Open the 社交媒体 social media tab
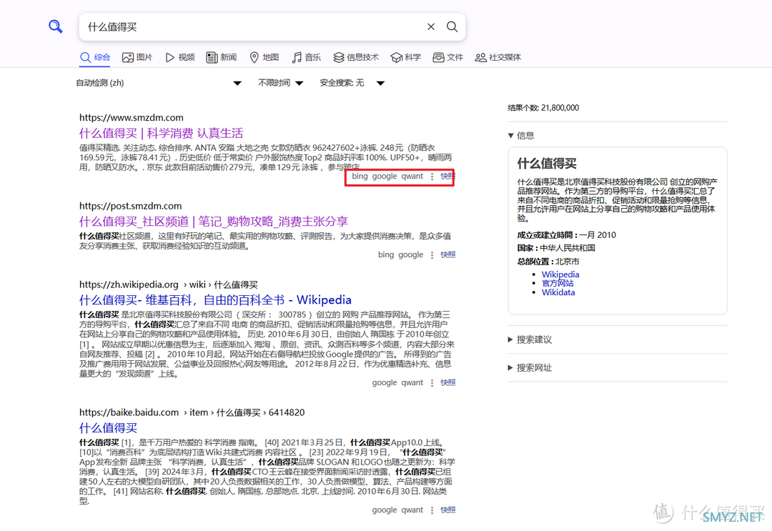The height and width of the screenshot is (531, 772). [x=498, y=58]
